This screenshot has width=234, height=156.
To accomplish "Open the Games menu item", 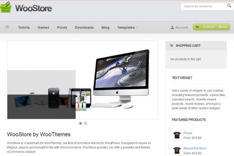I will (43, 28).
